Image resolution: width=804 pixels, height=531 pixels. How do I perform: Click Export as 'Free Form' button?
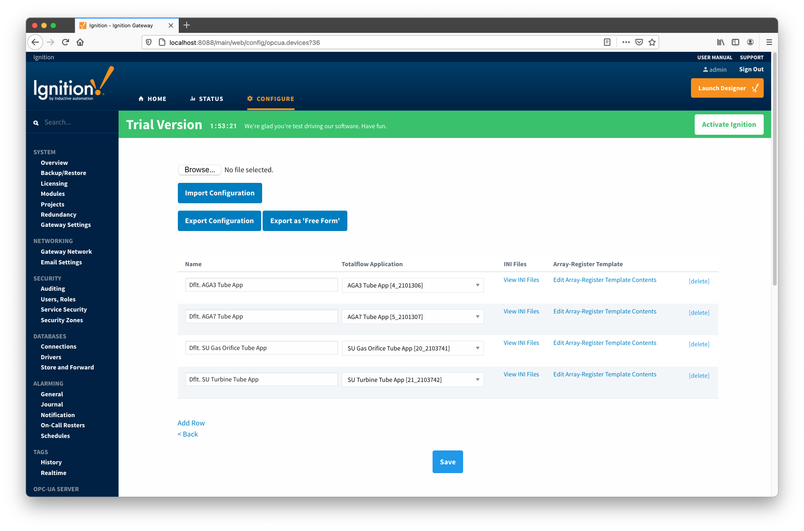305,221
